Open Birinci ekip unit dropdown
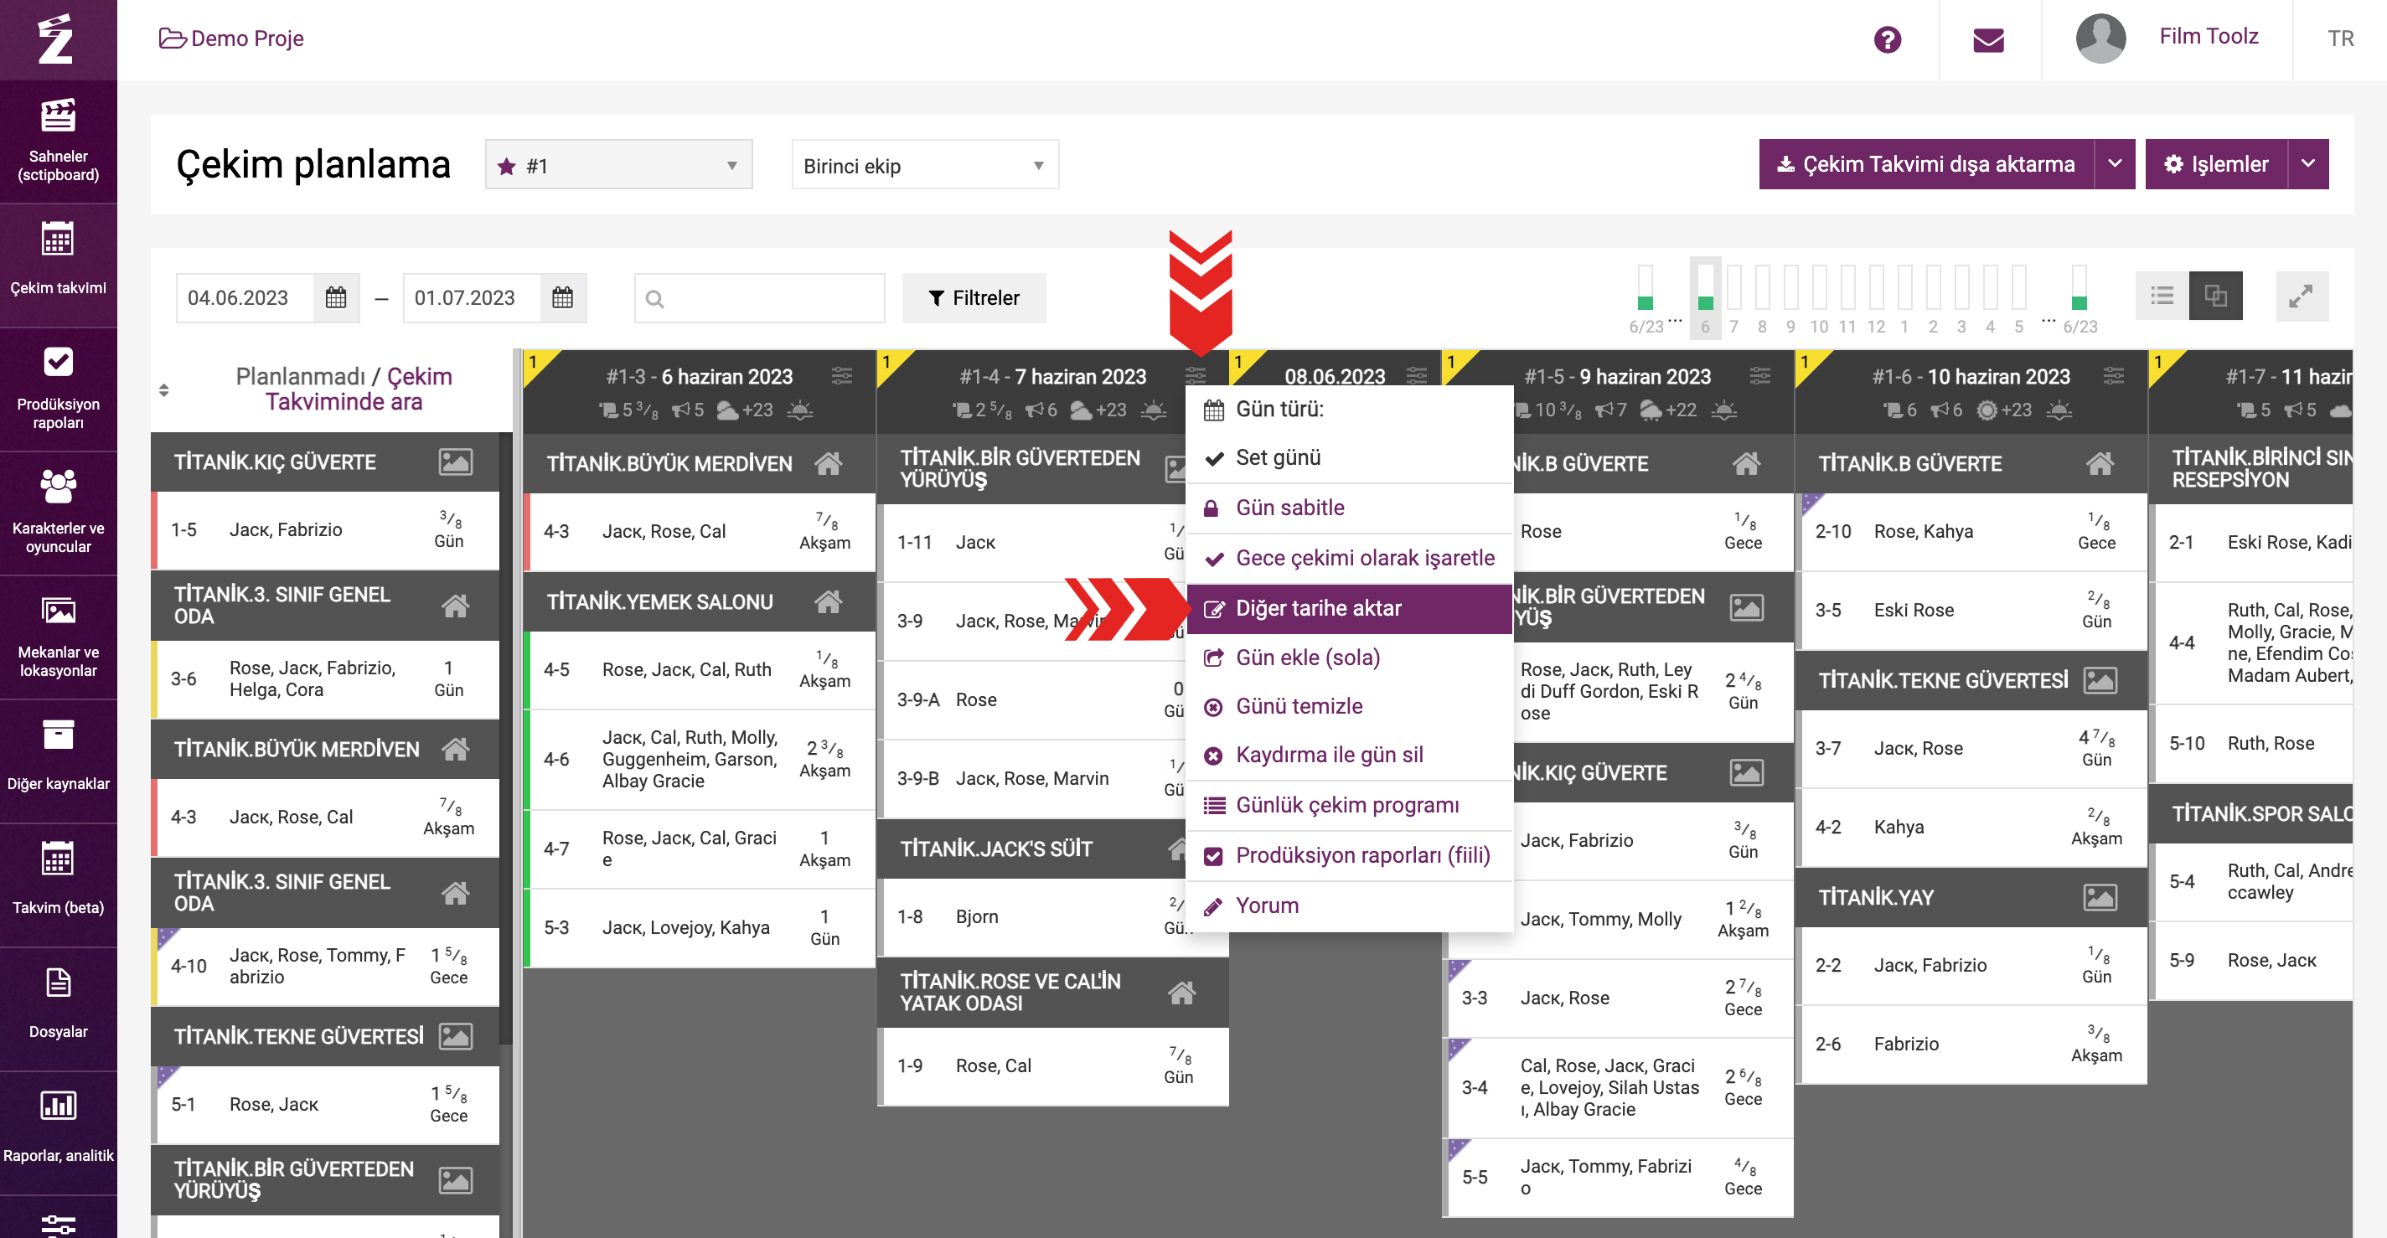2387x1238 pixels. tap(925, 165)
